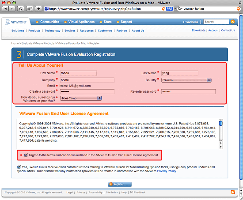Click the Help footer link
The width and height of the screenshot is (243, 200).
tap(124, 192)
